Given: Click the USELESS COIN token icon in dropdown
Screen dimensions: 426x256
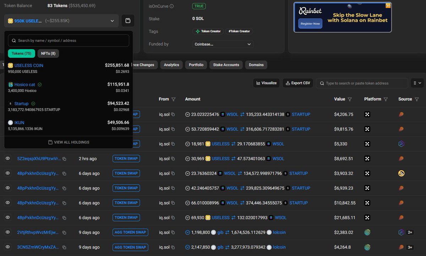Looking at the screenshot, I should coord(10,66).
